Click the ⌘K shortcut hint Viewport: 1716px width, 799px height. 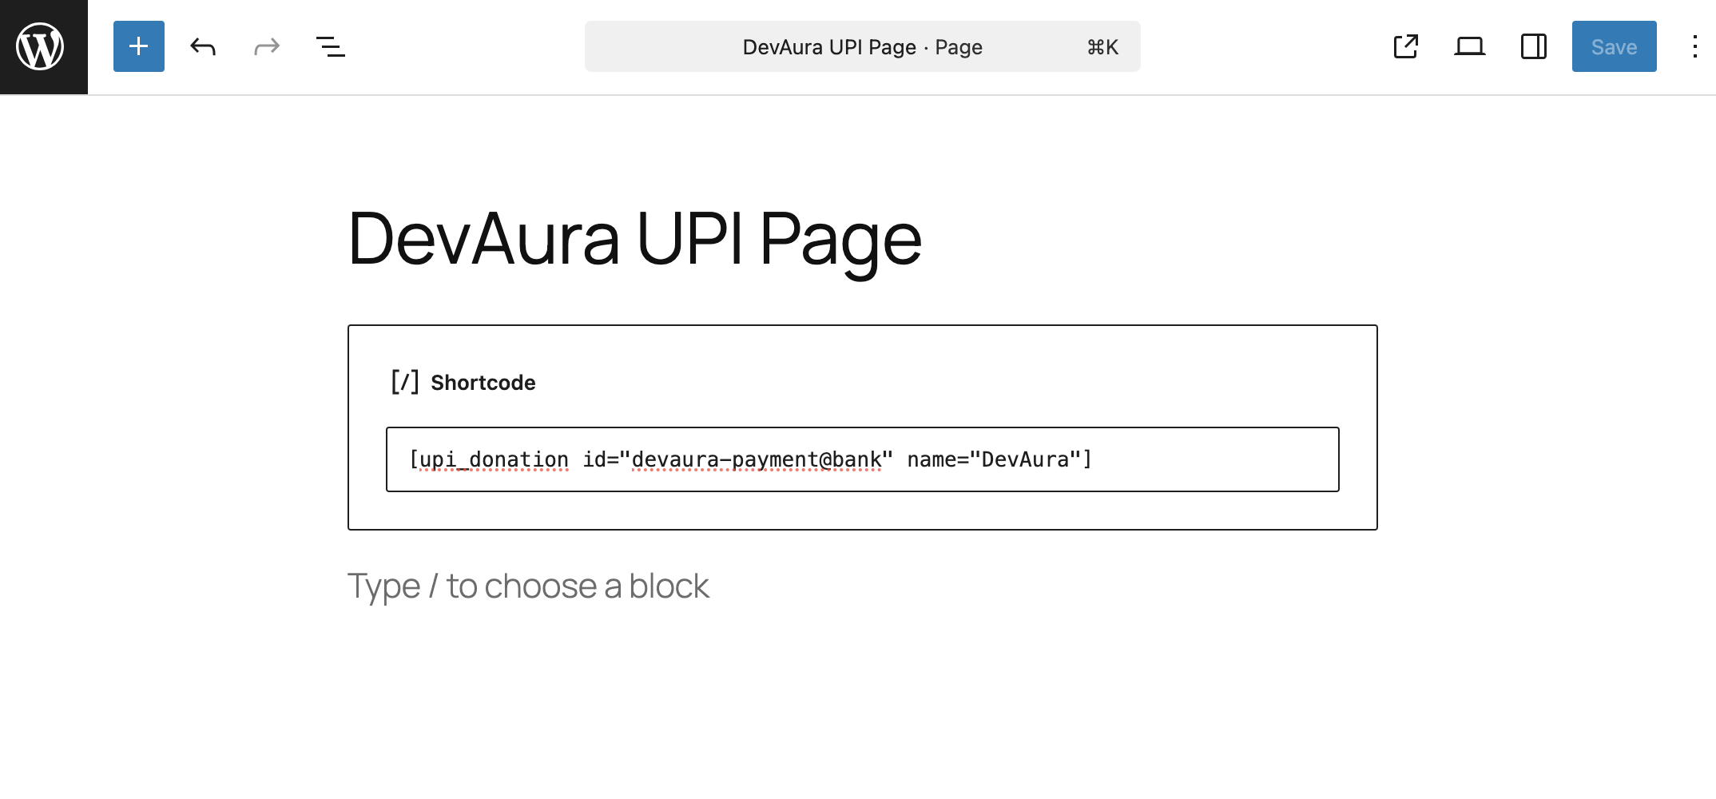pyautogui.click(x=1102, y=47)
